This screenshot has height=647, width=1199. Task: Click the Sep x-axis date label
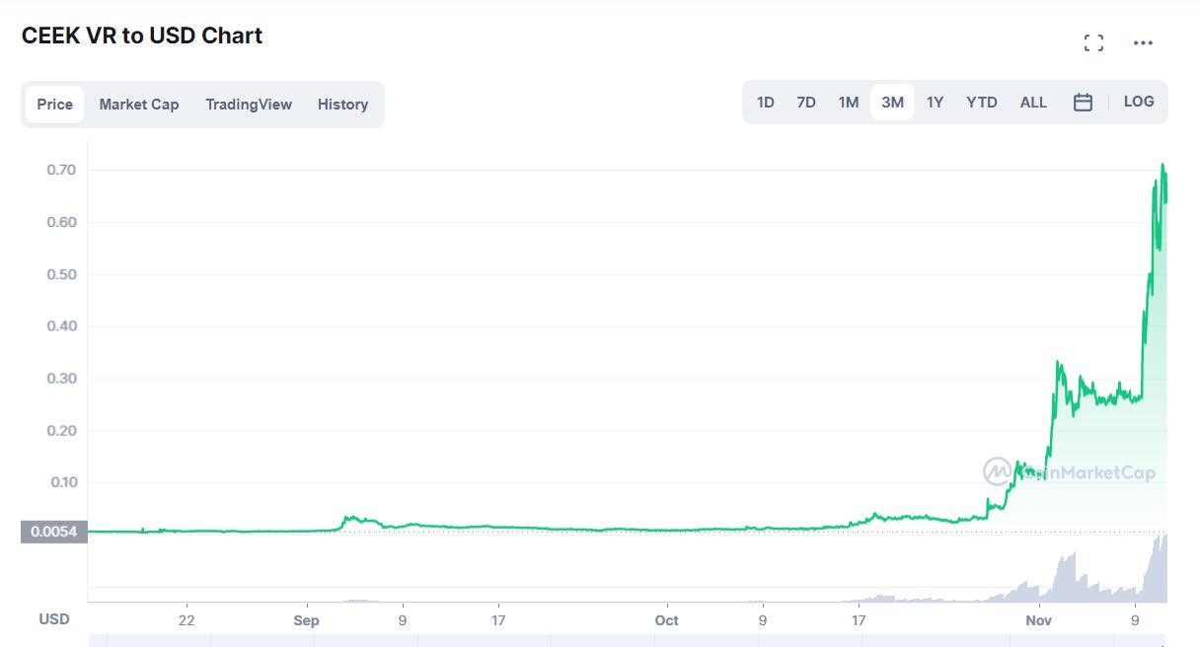click(x=307, y=620)
